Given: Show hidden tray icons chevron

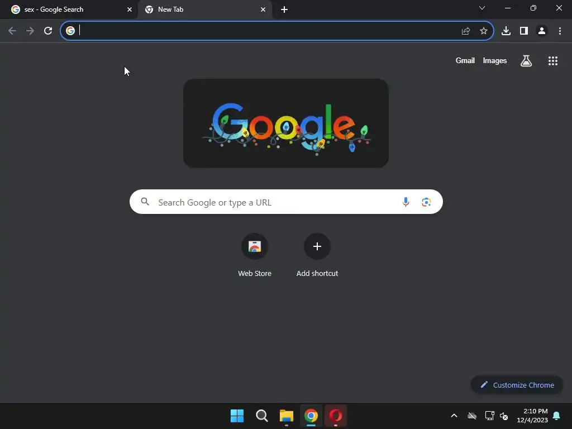Looking at the screenshot, I should point(454,416).
